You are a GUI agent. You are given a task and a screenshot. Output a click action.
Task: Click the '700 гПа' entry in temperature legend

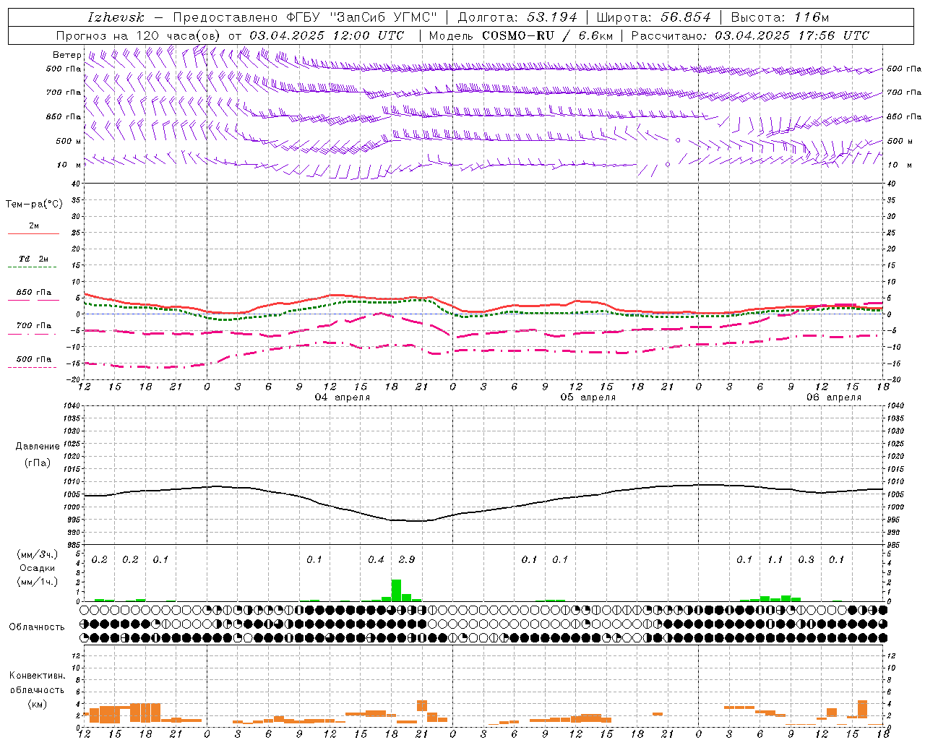coord(33,326)
